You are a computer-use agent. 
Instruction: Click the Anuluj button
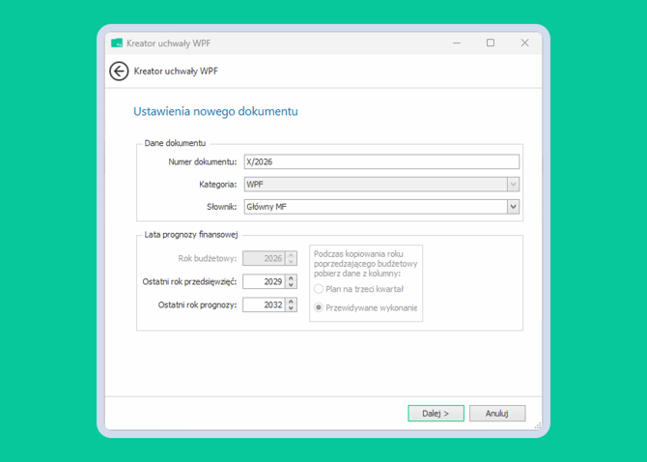(496, 414)
